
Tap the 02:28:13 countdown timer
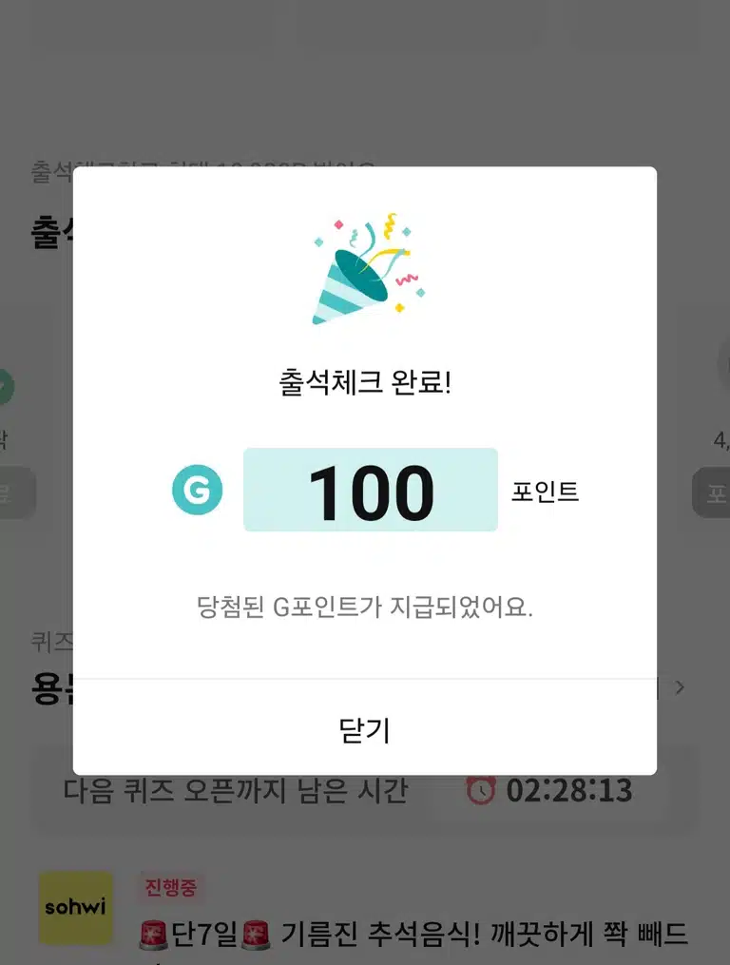pyautogui.click(x=568, y=790)
